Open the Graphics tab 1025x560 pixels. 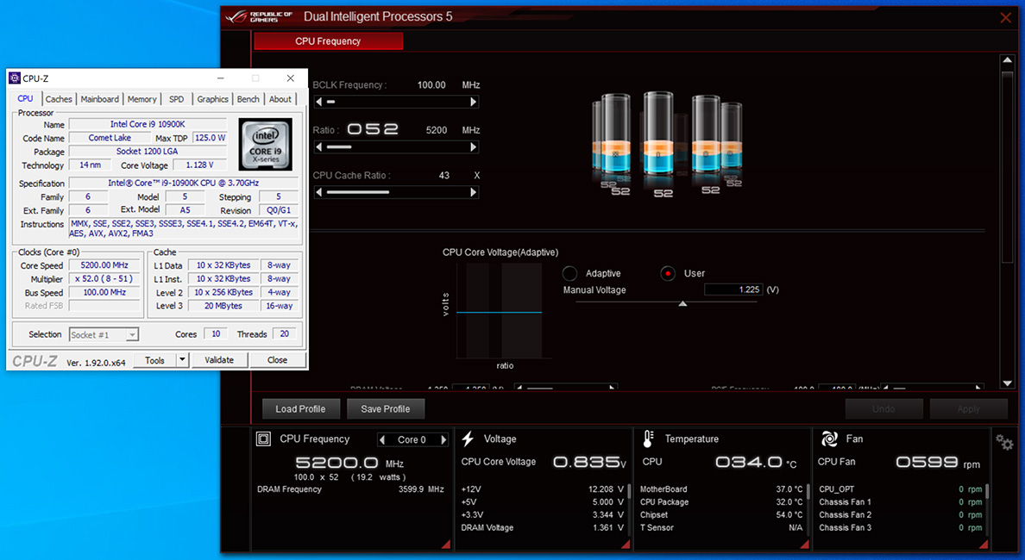pyautogui.click(x=213, y=99)
